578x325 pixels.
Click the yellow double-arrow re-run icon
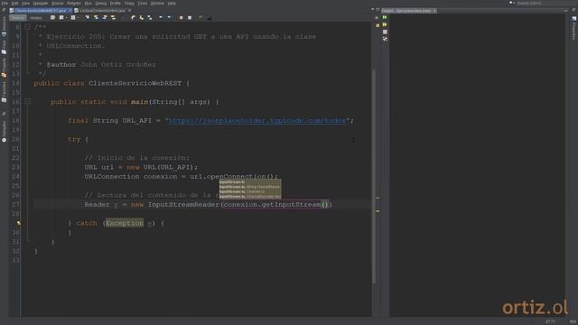click(x=385, y=24)
